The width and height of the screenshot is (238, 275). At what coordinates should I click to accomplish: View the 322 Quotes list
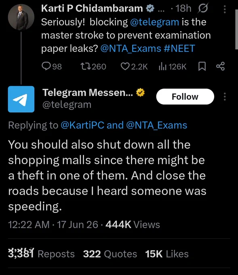(x=110, y=254)
